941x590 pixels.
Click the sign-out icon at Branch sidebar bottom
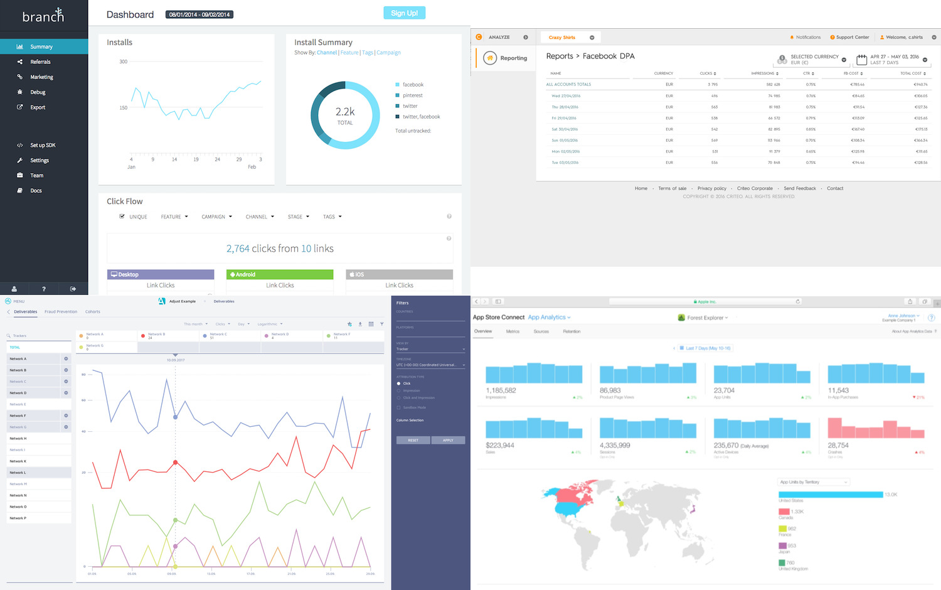(73, 289)
